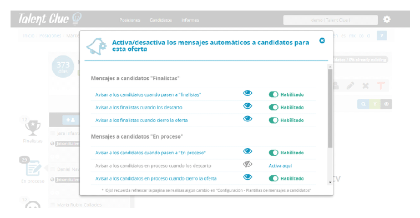The height and width of the screenshot is (218, 420).
Task: Open settings gear in top bar
Action: pos(387,19)
